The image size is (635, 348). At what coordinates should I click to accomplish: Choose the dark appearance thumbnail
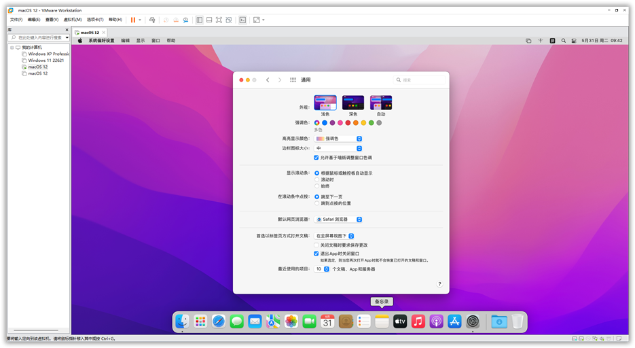pyautogui.click(x=352, y=103)
